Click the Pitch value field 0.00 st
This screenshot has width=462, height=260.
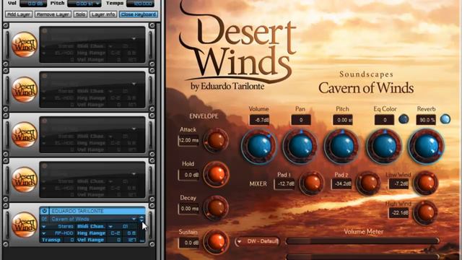click(343, 120)
